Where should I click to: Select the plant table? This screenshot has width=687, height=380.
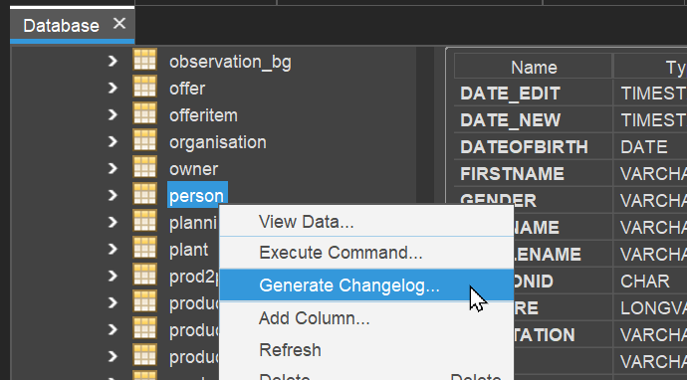click(189, 250)
